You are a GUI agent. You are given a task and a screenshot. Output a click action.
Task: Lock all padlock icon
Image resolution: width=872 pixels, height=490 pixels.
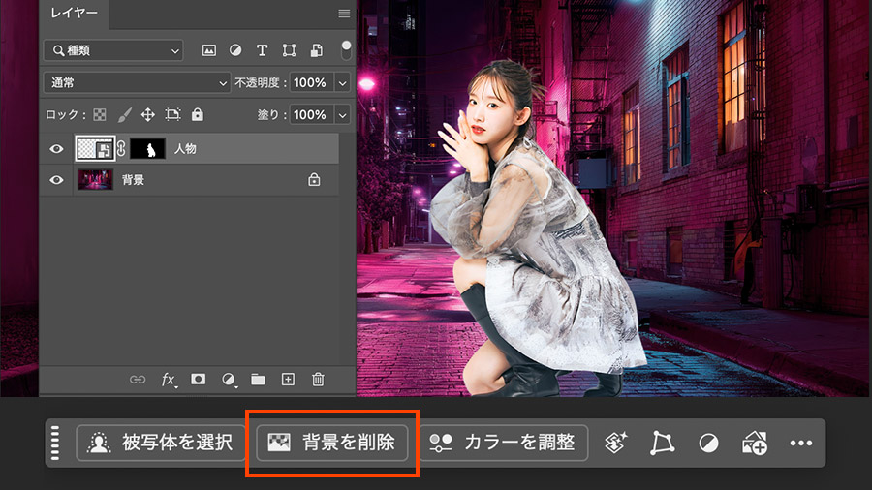198,114
